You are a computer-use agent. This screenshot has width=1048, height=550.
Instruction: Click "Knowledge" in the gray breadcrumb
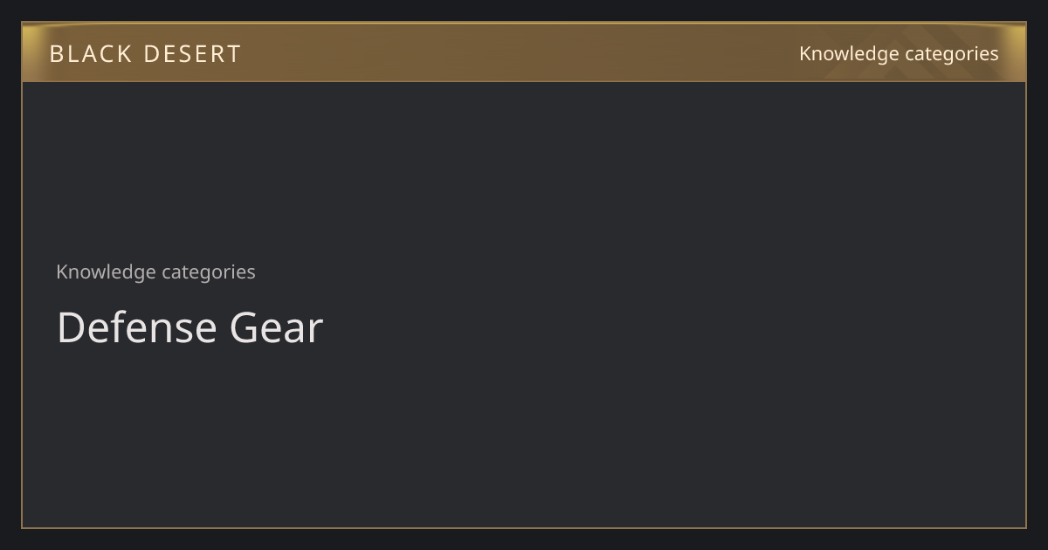[106, 272]
